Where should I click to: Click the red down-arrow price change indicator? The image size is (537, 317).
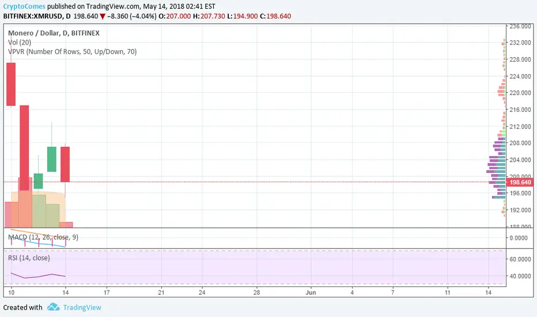coord(103,17)
